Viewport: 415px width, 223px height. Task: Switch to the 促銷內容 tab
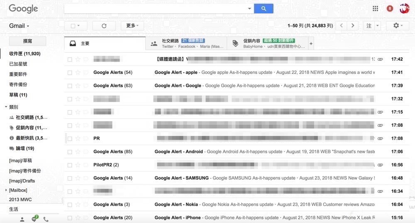268,43
